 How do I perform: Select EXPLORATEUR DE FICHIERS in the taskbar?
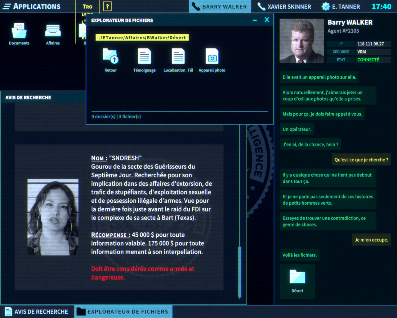(123, 311)
